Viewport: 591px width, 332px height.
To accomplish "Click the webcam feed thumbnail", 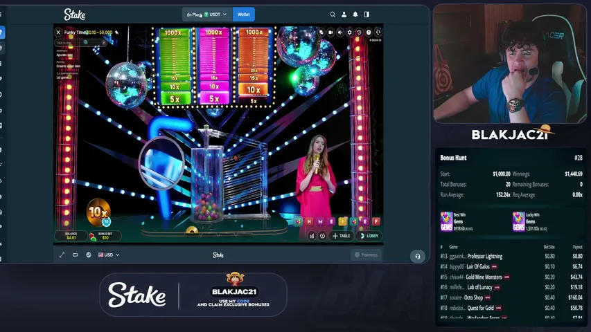I will [510, 64].
